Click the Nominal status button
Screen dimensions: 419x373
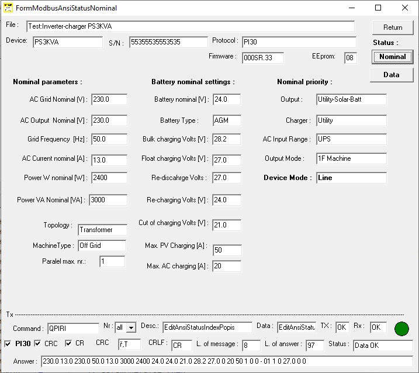392,57
